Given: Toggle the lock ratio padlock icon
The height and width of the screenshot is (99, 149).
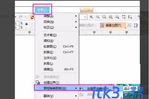Looking at the screenshot, I should (27, 24).
